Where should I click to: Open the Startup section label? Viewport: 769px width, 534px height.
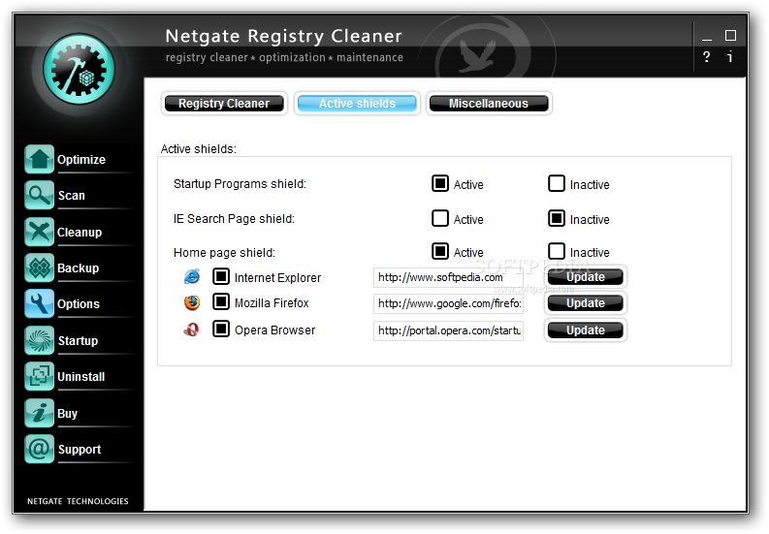tap(78, 341)
